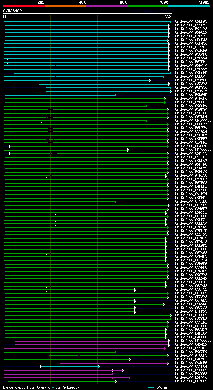The height and width of the screenshot is (390, 213).
Task: Click the white query sequence bar
Action: tap(88, 14)
